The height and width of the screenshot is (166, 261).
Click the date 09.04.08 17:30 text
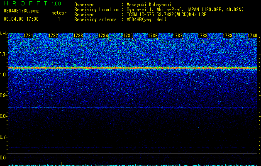21,19
